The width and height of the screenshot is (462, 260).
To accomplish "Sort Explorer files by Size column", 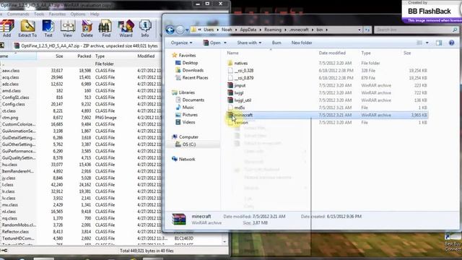I will pyautogui.click(x=407, y=53).
